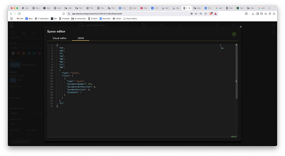Click the share icon in address bar
Viewport: 285px width, 156px height.
tap(206, 14)
